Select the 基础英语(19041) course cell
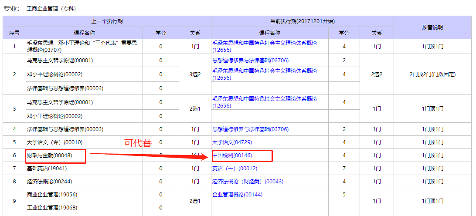The width and height of the screenshot is (476, 216). pyautogui.click(x=47, y=169)
